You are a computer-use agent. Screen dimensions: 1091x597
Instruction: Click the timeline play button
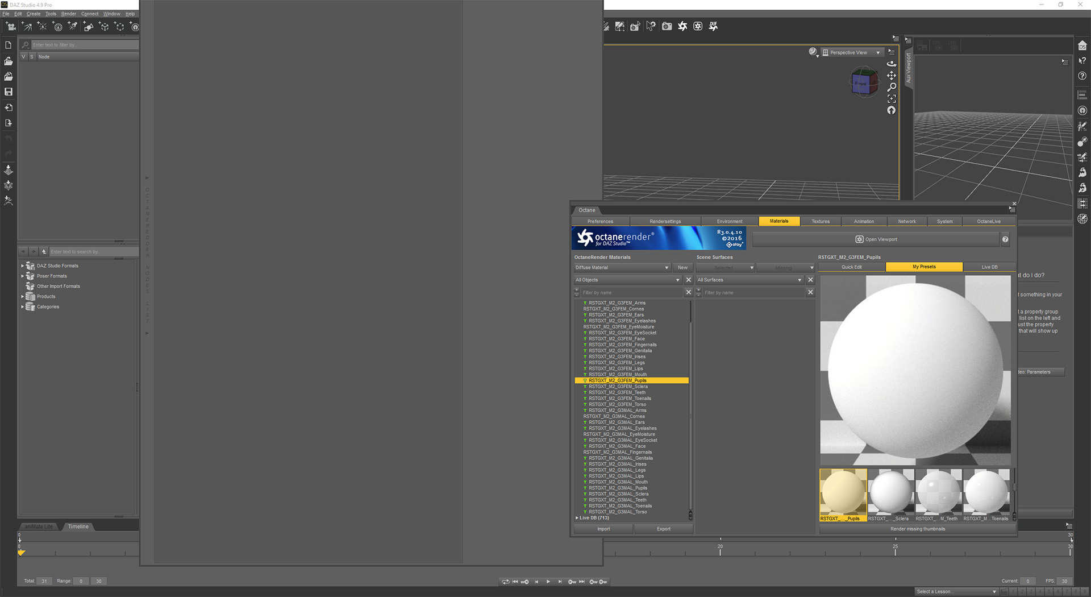pos(548,582)
